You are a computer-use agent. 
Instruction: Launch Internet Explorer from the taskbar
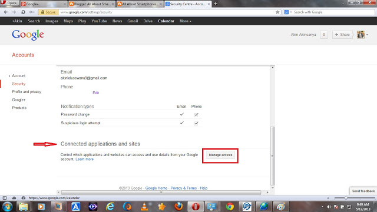[x=110, y=207]
